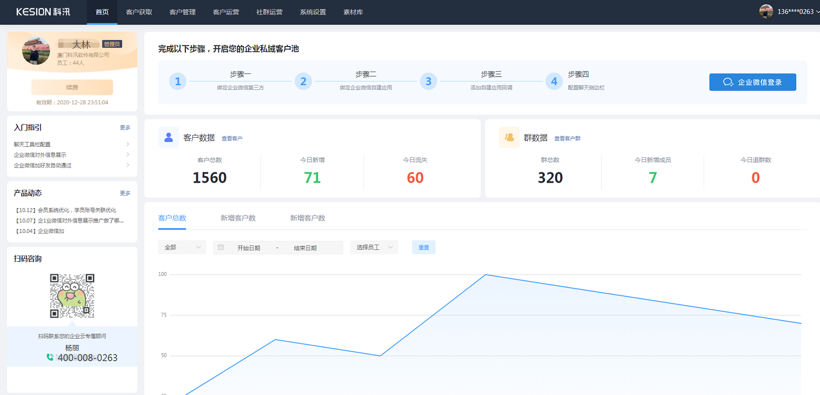Viewport: 820px width, 395px height.
Task: Click the user avatar in the top bar
Action: [x=766, y=11]
